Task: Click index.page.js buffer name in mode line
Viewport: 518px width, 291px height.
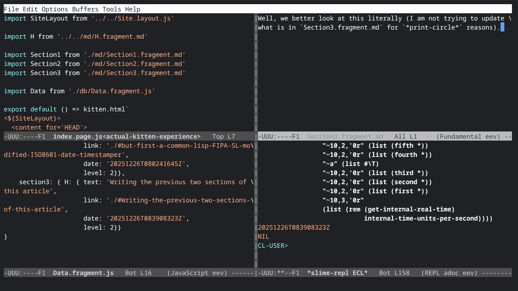Action: click(127, 136)
